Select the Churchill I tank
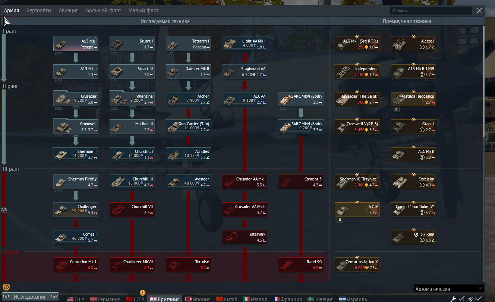Viewport: 495px width, 302px height. tap(132, 154)
